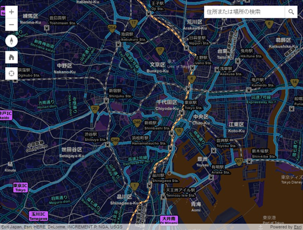This screenshot has height=230, width=303.
Task: Click route 20 shield marker
Action: click(95, 109)
